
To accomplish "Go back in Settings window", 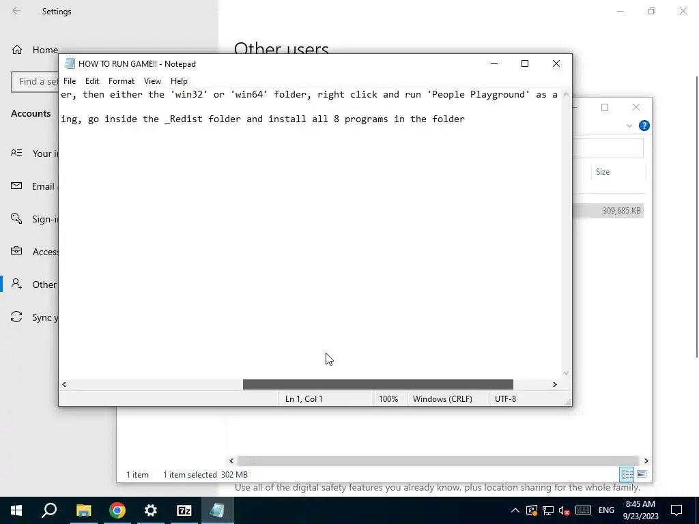I will point(16,11).
